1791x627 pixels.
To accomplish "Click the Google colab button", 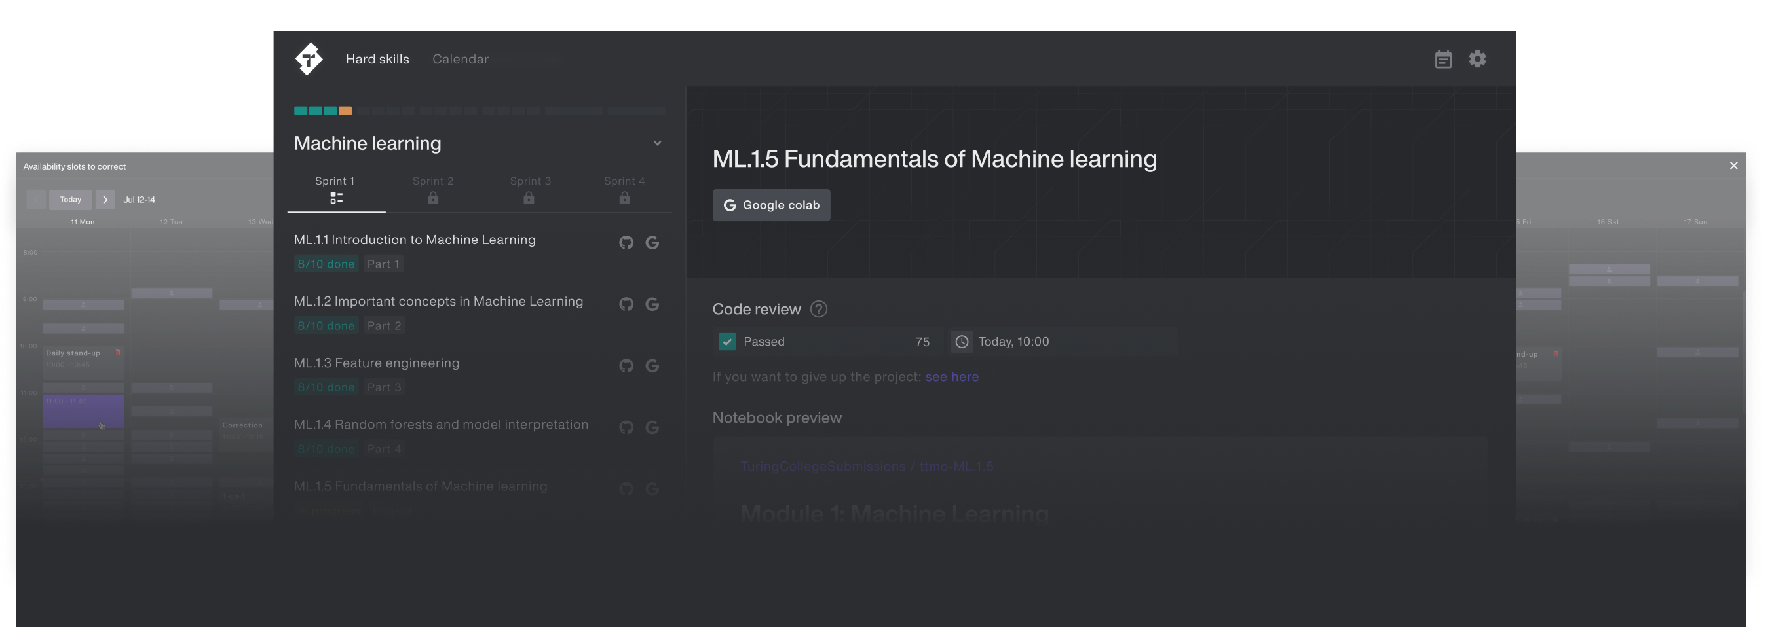I will [x=771, y=206].
